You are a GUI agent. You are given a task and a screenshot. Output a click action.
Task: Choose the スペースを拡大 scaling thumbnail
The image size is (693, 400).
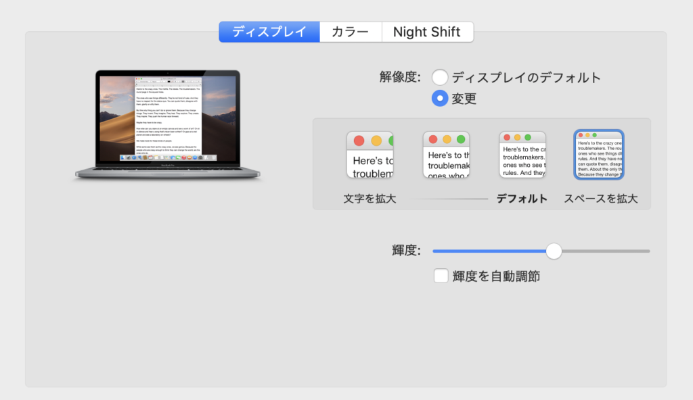click(599, 155)
